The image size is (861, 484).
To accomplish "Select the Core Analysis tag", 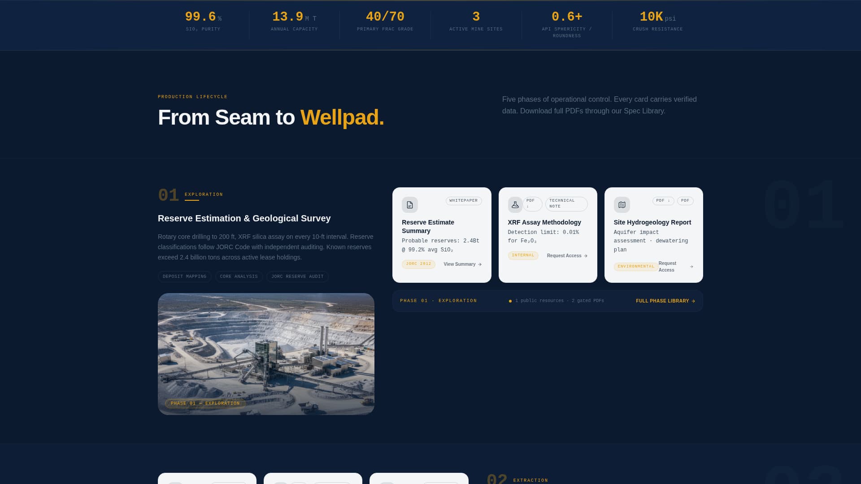I will point(239,277).
